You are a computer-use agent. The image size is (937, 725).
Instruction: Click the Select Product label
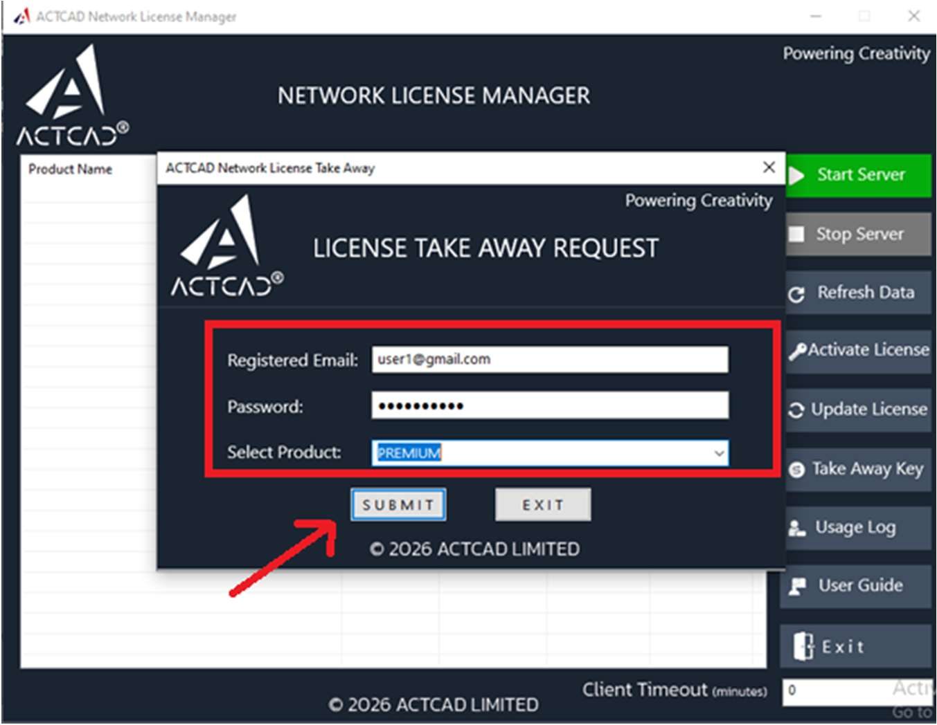click(284, 452)
